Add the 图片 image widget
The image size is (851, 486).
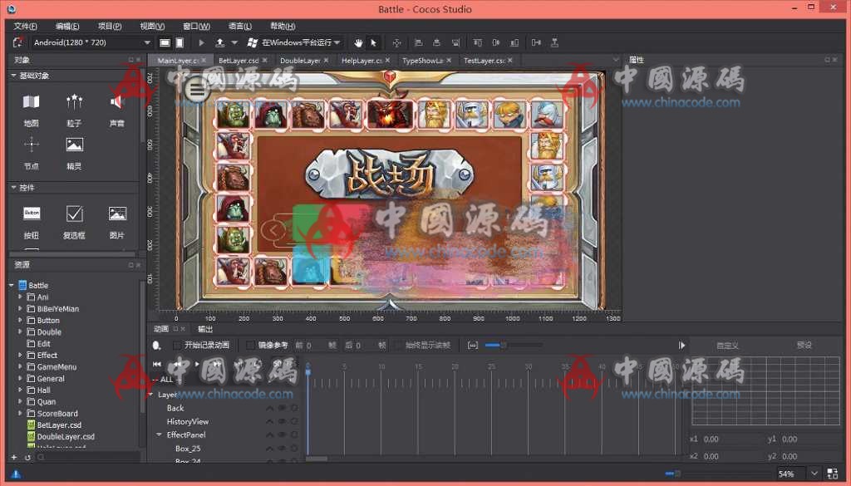(116, 223)
